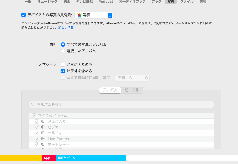238x164 pixels.
Task: Switch to the 一般 tab
Action: pyautogui.click(x=28, y=2)
